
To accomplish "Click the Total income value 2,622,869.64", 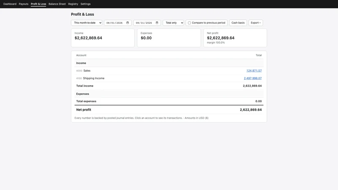I will 252,86.
